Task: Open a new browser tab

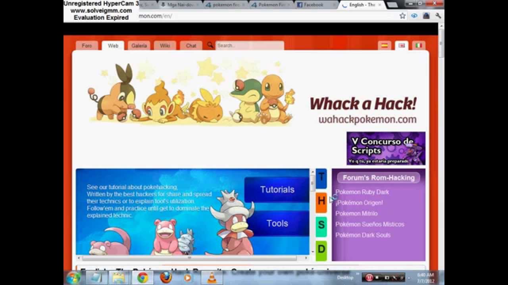Action: (392, 5)
